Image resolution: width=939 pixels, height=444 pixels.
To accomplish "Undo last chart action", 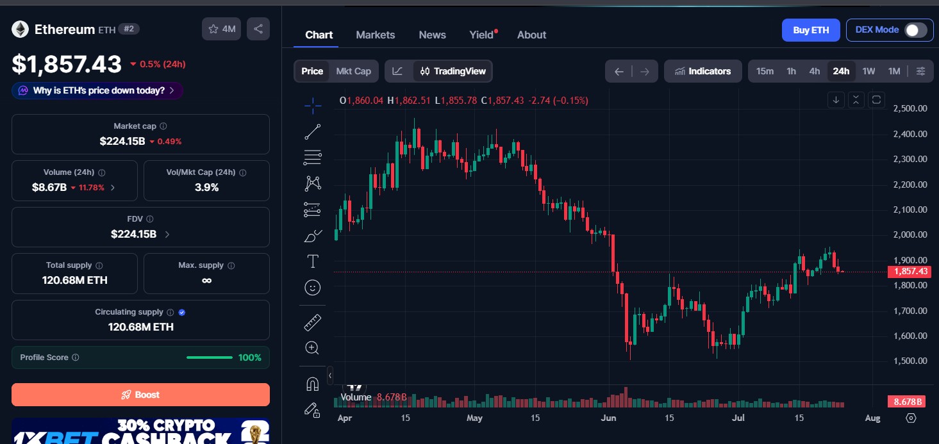I will click(x=619, y=71).
